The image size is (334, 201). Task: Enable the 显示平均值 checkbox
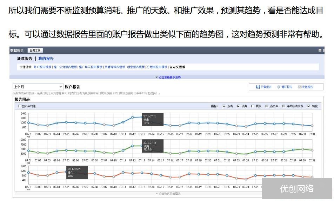[x=20, y=106]
